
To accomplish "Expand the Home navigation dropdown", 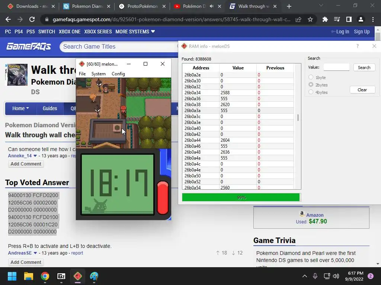I will 21,108.
